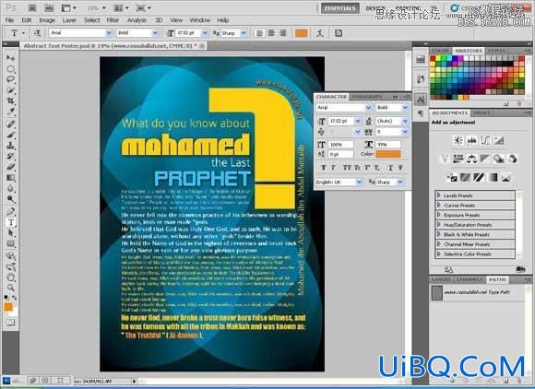Viewport: 535px width, 389px height.
Task: Toggle Subscript in Character panel
Action: [x=376, y=168]
